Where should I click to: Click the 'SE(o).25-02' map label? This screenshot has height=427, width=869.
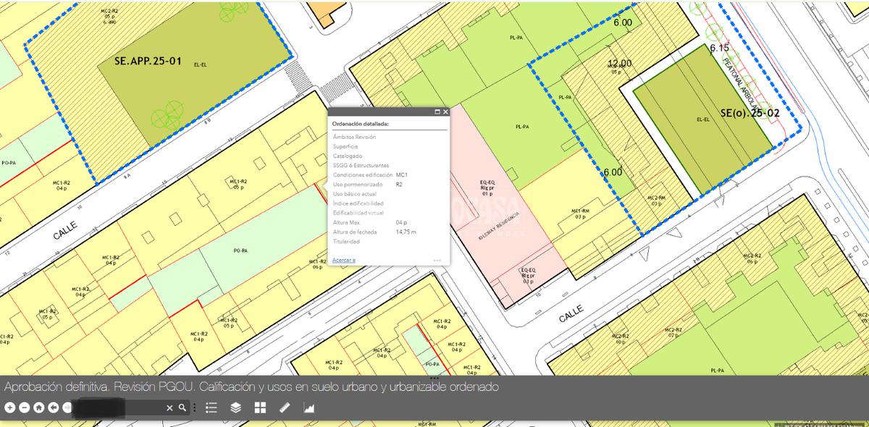750,113
